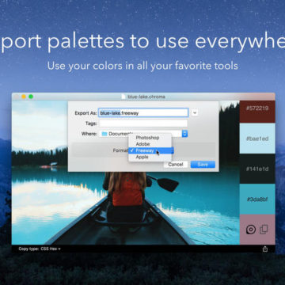Open Copy type CSS Hex dropdown
285x285 pixels.
pyautogui.click(x=51, y=249)
